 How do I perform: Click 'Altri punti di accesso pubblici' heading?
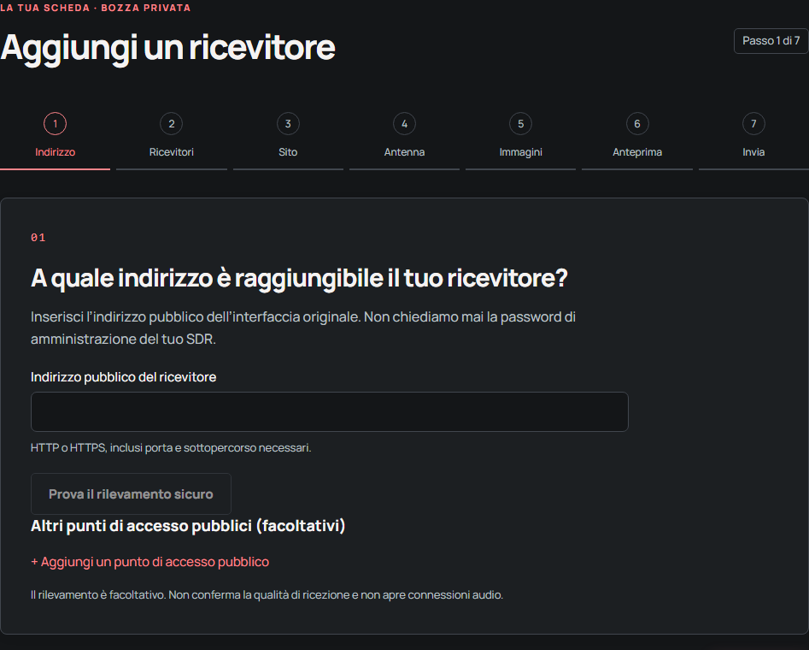click(x=188, y=526)
